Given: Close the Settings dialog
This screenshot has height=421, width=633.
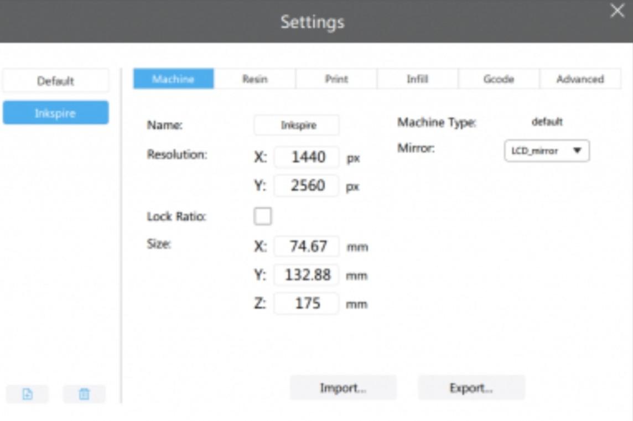Looking at the screenshot, I should pos(617,11).
